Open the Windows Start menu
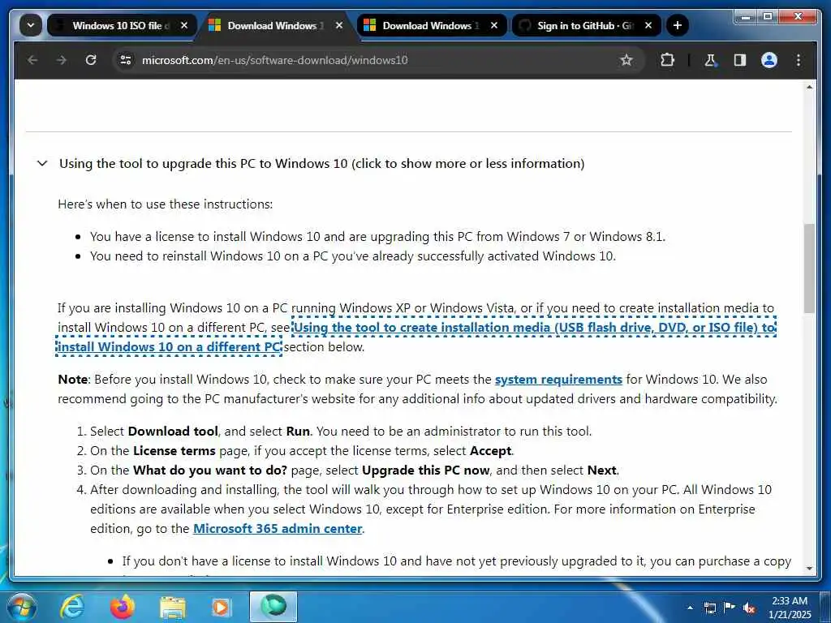 point(22,607)
